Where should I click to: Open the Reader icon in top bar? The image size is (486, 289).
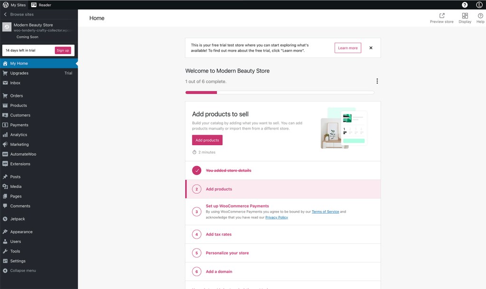point(34,5)
